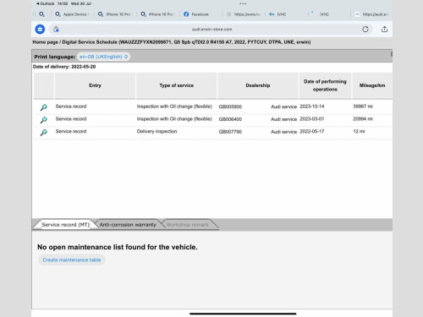Image resolution: width=423 pixels, height=317 pixels.
Task: Click the Home page breadcrumb link
Action: pos(45,42)
